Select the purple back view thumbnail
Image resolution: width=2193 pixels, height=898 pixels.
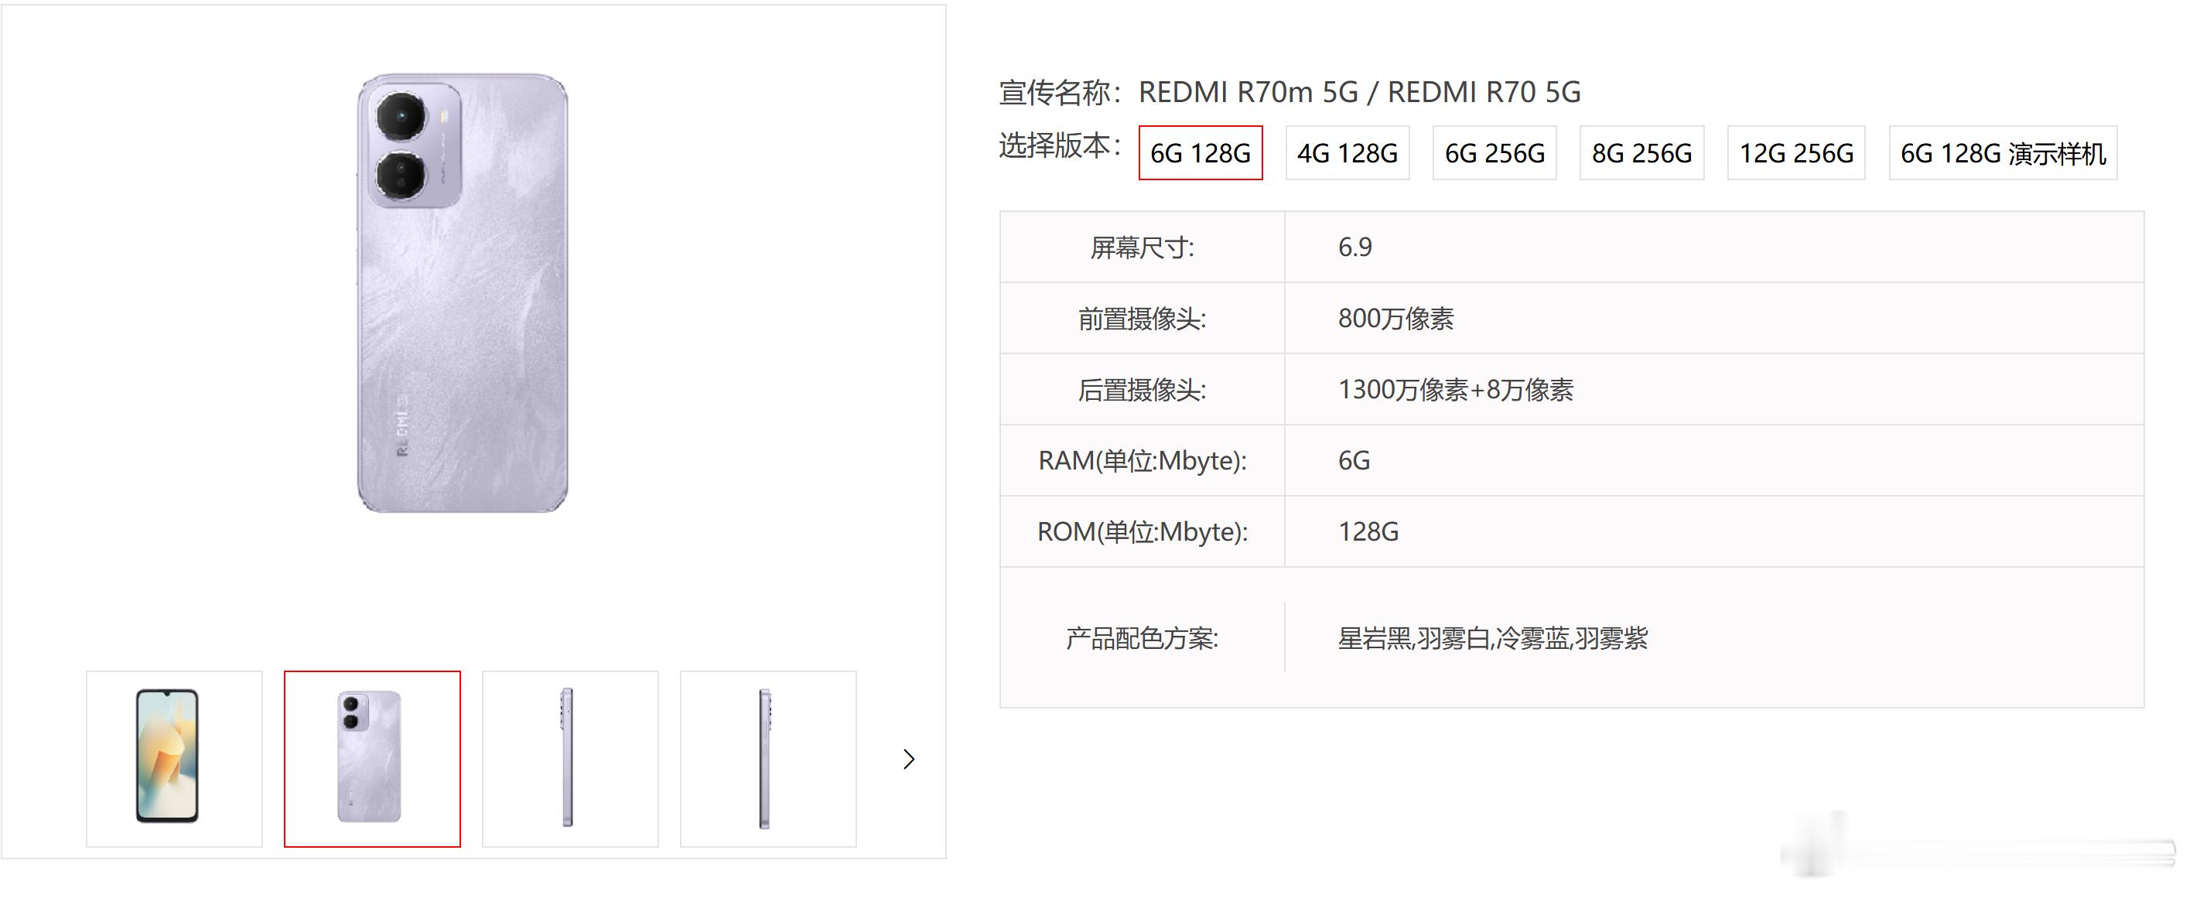372,759
